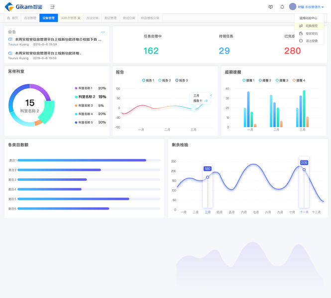Select 修改密码 in the user menu
The width and height of the screenshot is (331, 298).
tap(309, 33)
